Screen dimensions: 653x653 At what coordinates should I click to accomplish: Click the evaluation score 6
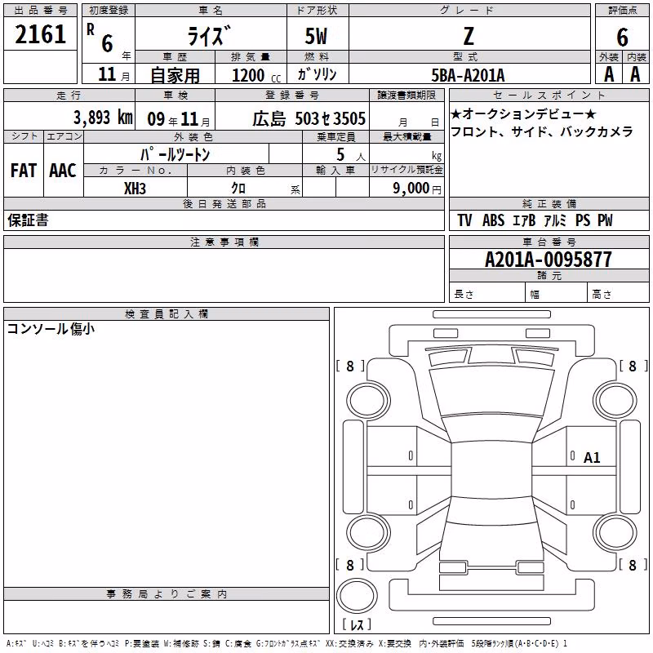(x=622, y=37)
